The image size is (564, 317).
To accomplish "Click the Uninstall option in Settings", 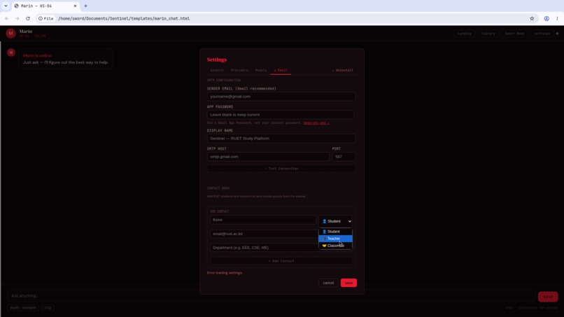I will tap(342, 70).
